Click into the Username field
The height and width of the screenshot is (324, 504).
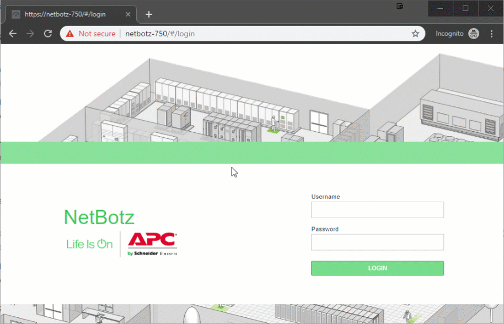pyautogui.click(x=377, y=210)
